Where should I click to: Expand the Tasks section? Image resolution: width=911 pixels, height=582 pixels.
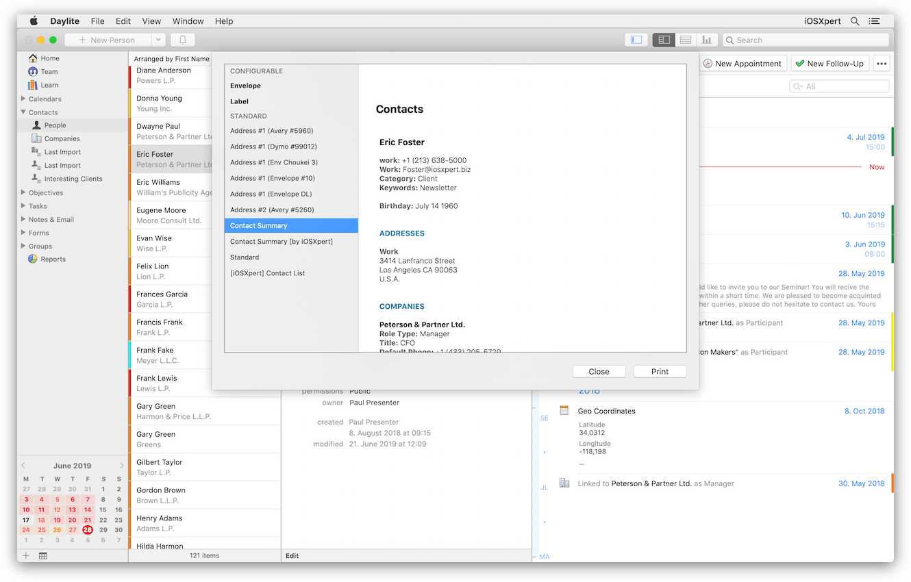click(23, 206)
